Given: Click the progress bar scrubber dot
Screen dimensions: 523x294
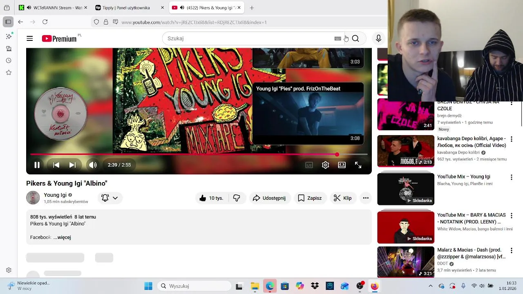Looking at the screenshot, I should tap(337, 155).
